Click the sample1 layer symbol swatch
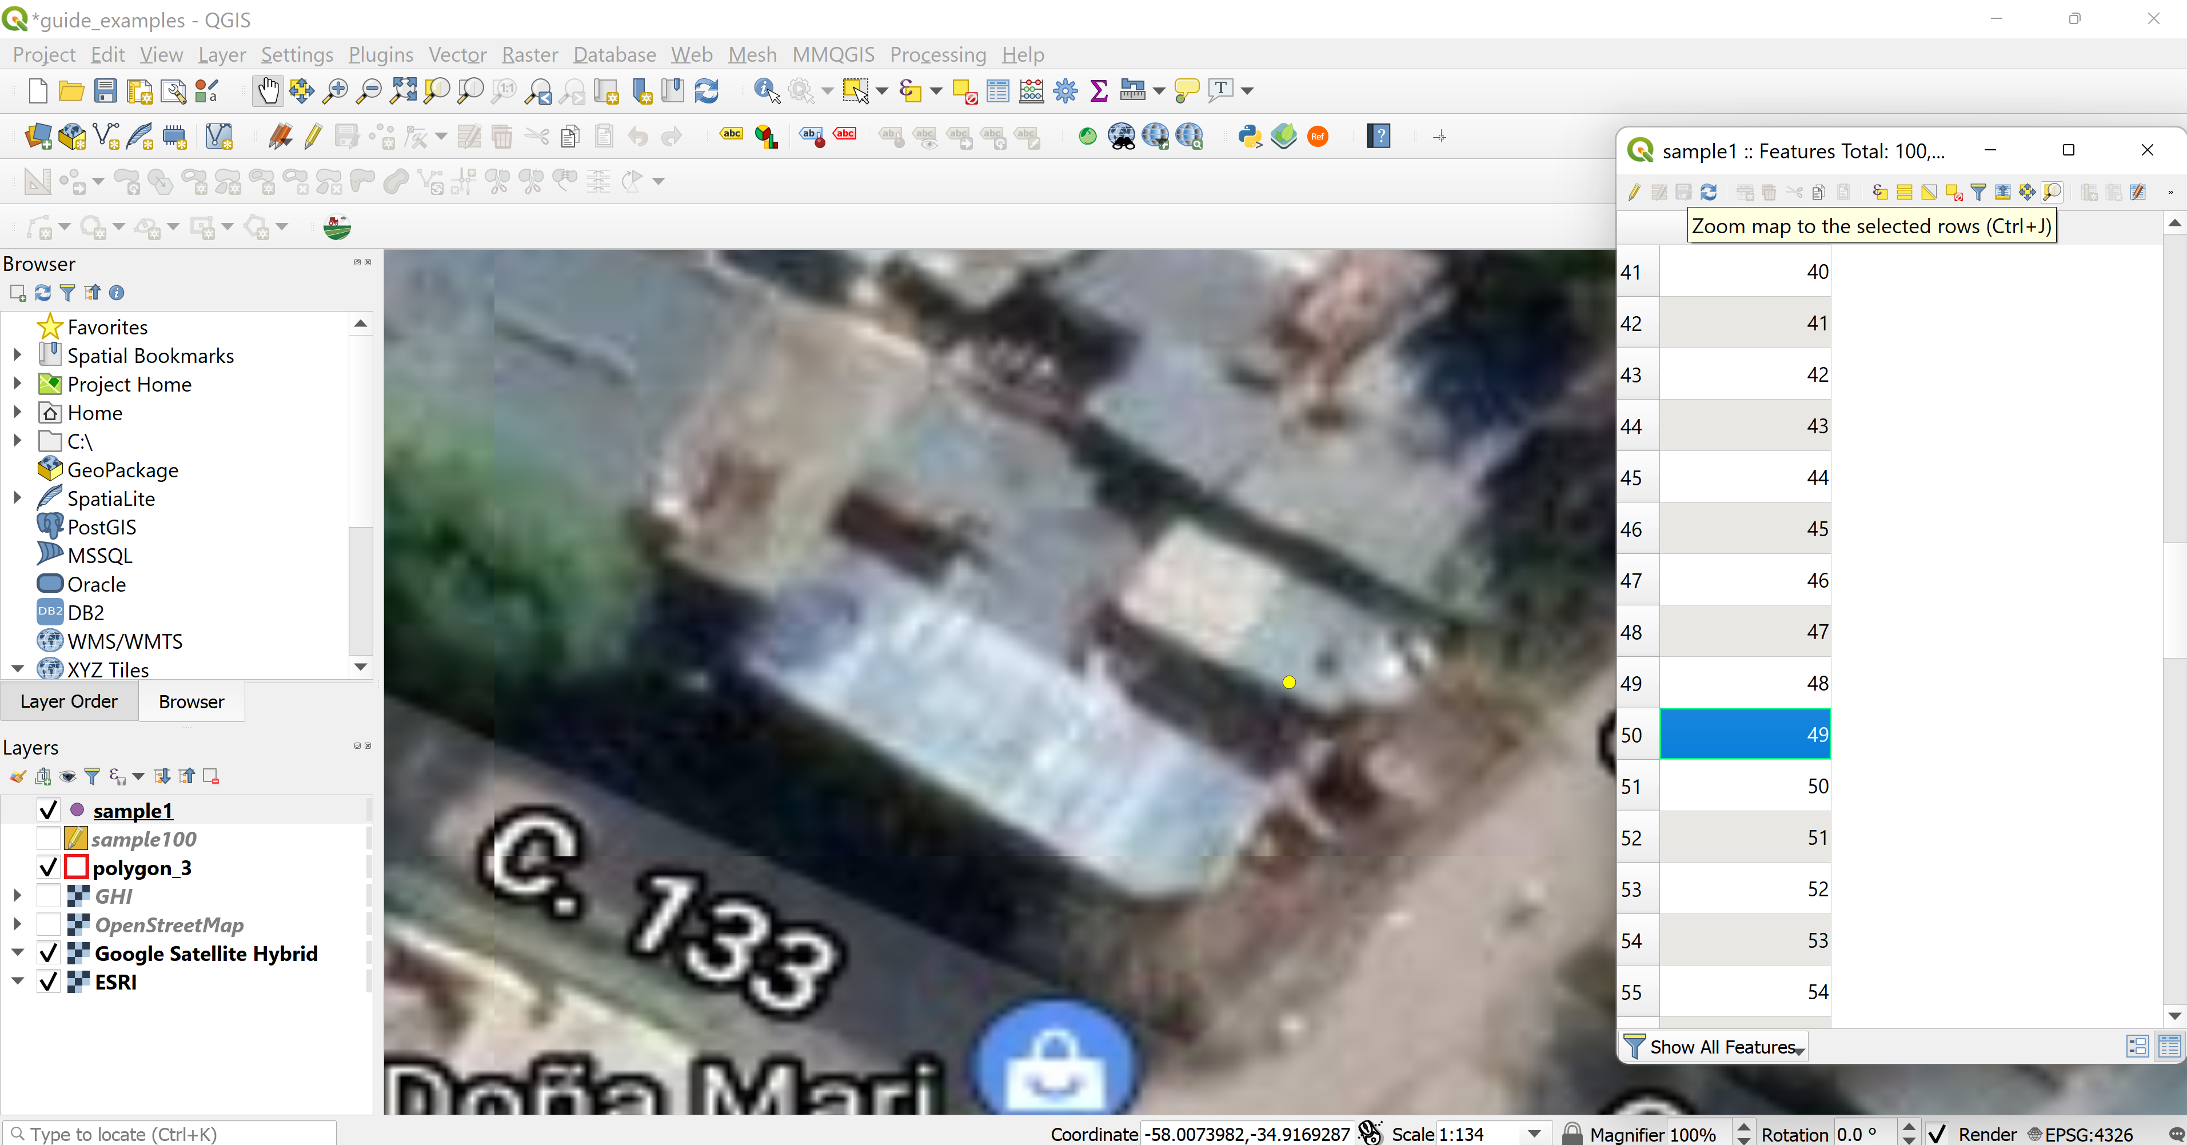 77,810
